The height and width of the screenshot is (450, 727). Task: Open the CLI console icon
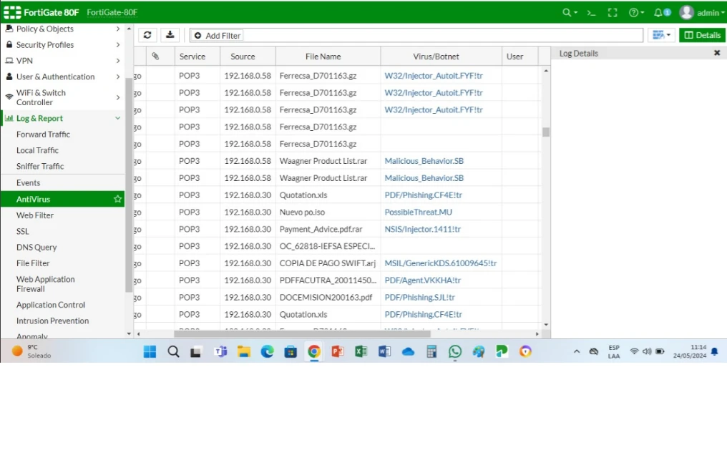[x=591, y=13]
